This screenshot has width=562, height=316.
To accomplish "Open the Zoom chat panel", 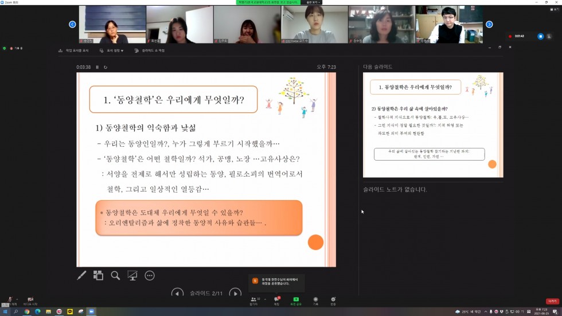I will click(x=276, y=299).
